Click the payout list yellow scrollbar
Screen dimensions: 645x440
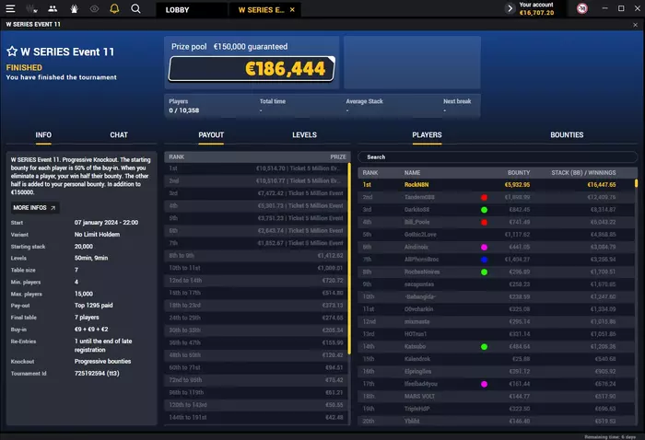tap(349, 259)
